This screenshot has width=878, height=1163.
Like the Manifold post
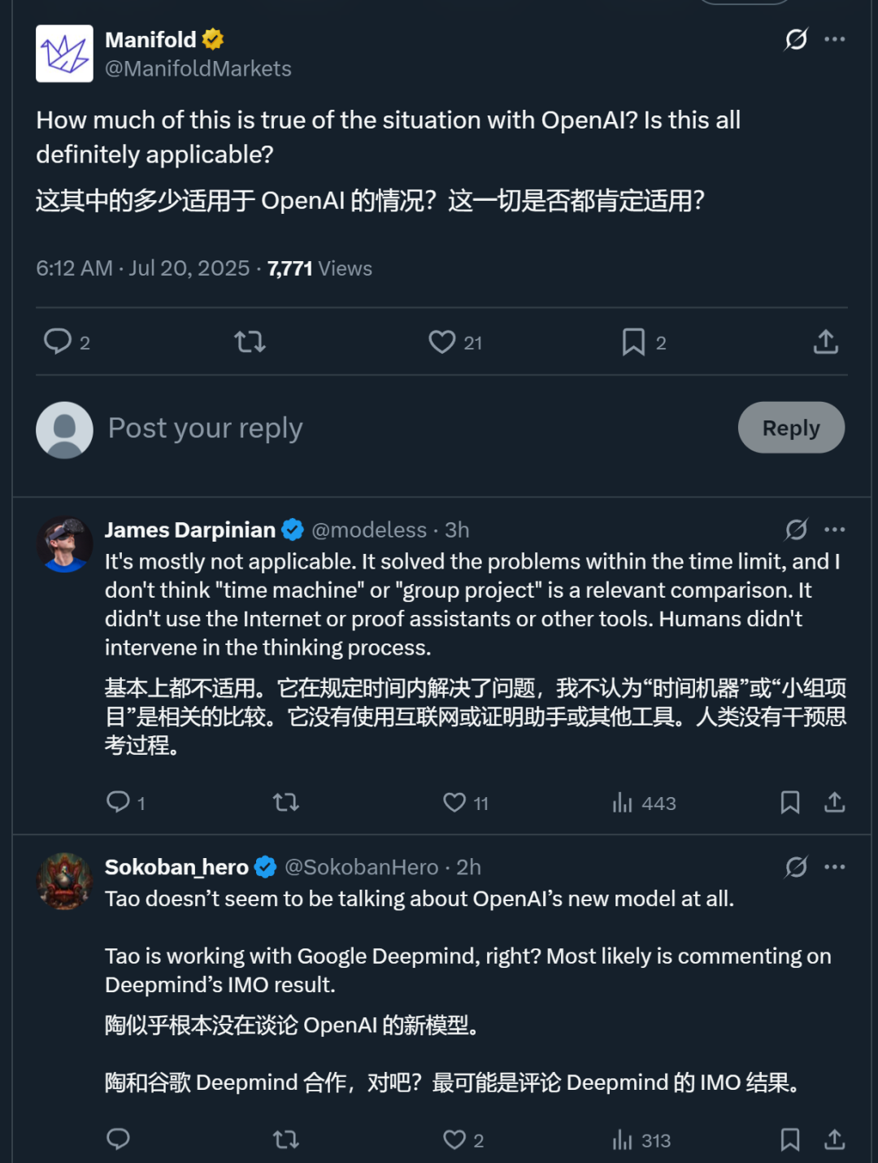click(442, 342)
